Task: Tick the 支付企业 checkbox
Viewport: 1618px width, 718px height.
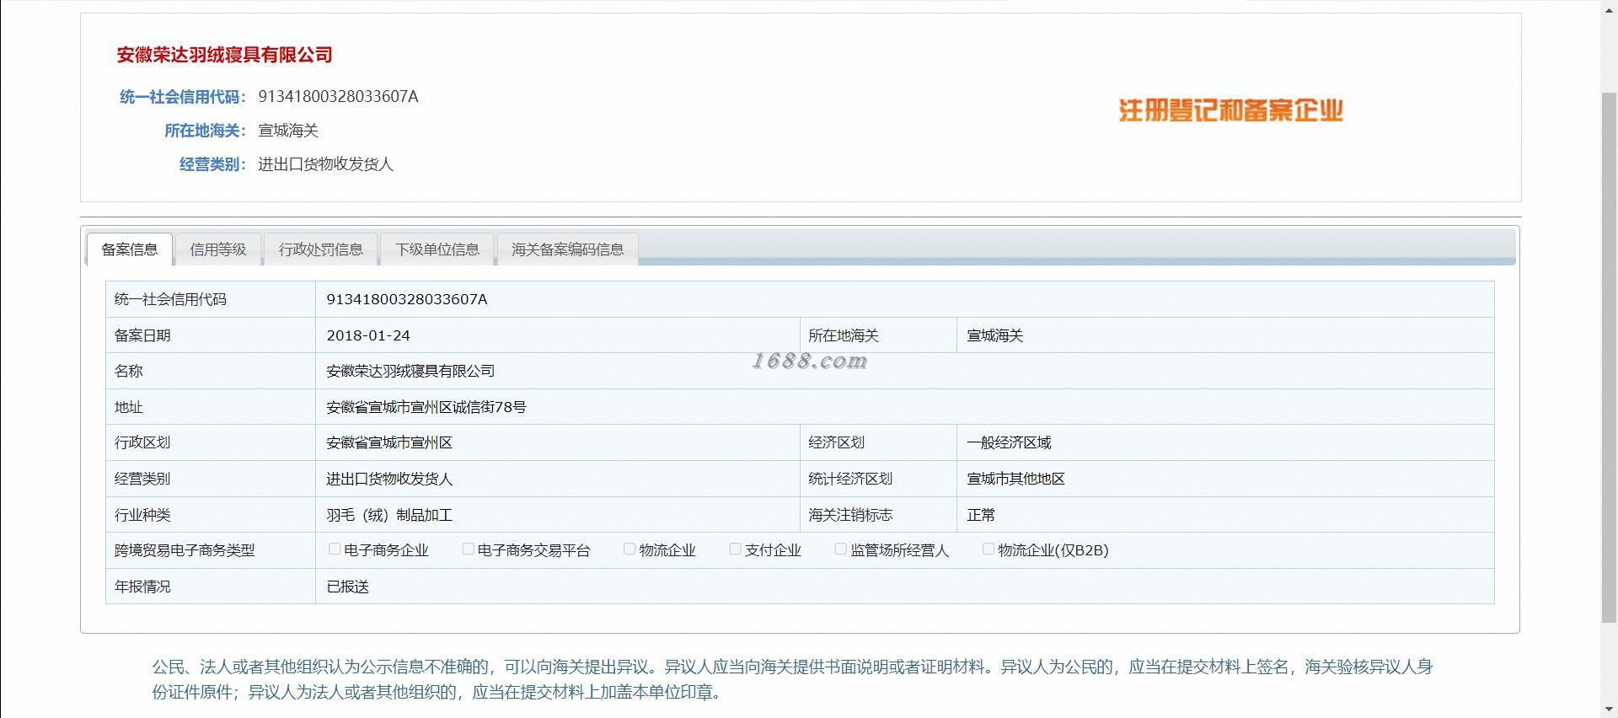Action: pos(735,549)
